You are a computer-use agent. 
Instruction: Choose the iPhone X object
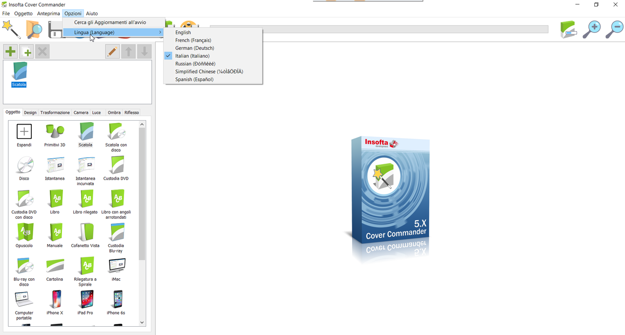coord(55,303)
